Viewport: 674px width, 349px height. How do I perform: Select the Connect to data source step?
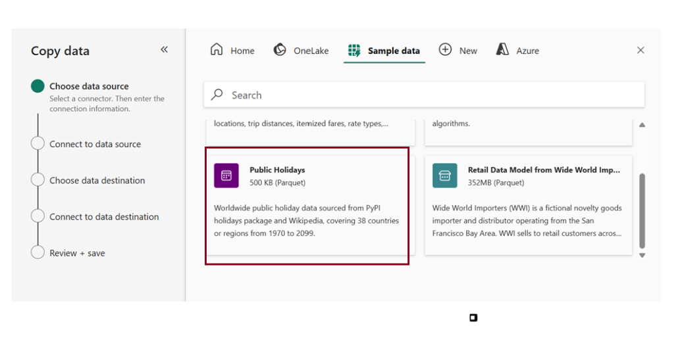coord(95,144)
